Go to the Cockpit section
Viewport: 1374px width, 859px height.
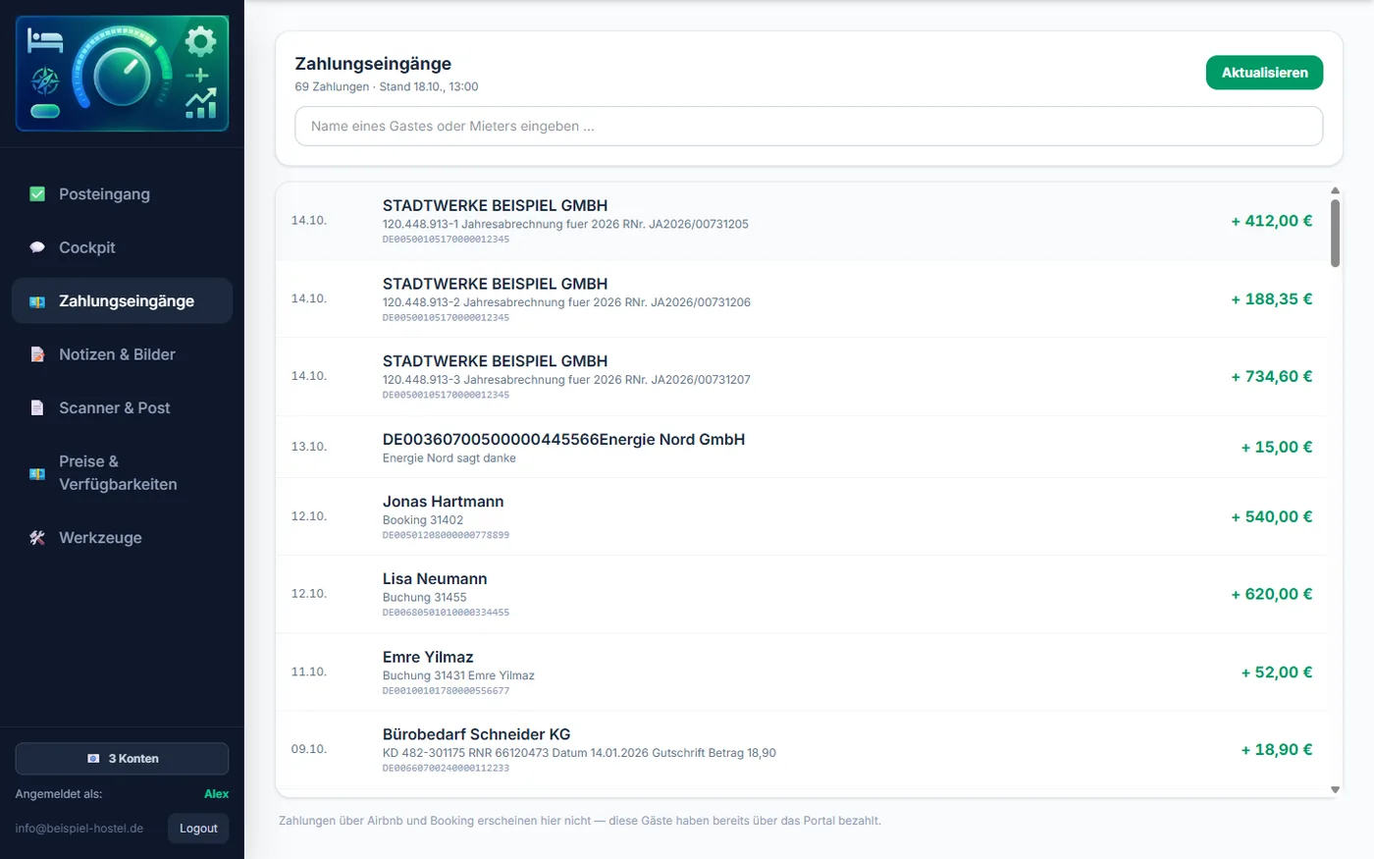click(122, 247)
